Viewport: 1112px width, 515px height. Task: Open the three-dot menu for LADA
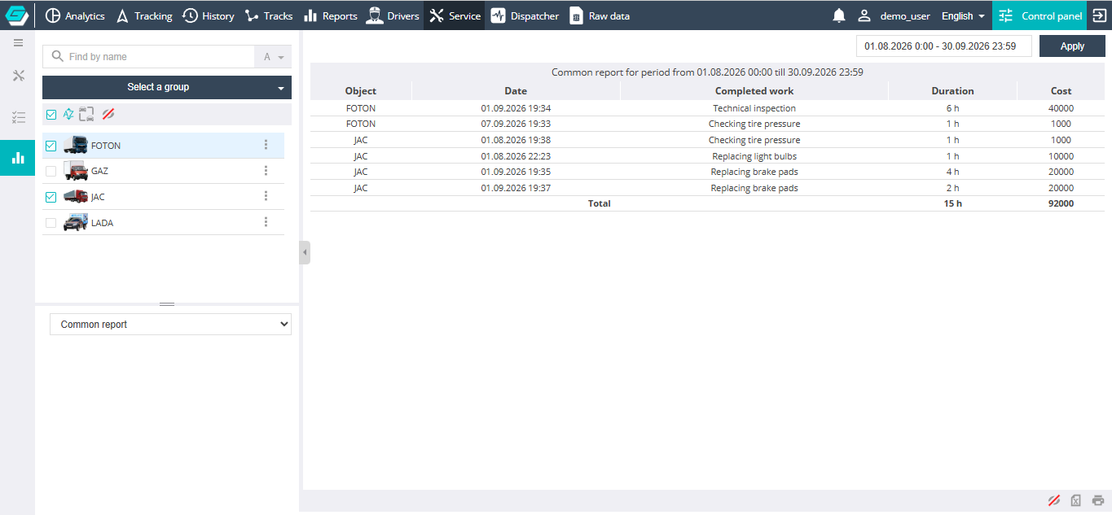[x=266, y=222]
